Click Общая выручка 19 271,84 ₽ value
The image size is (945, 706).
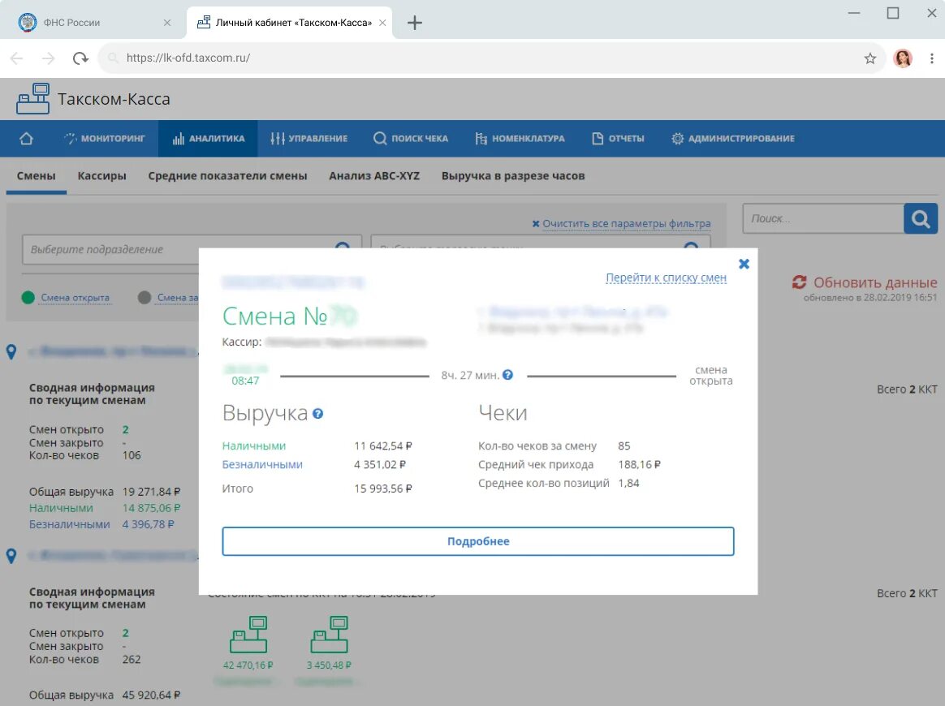[151, 492]
